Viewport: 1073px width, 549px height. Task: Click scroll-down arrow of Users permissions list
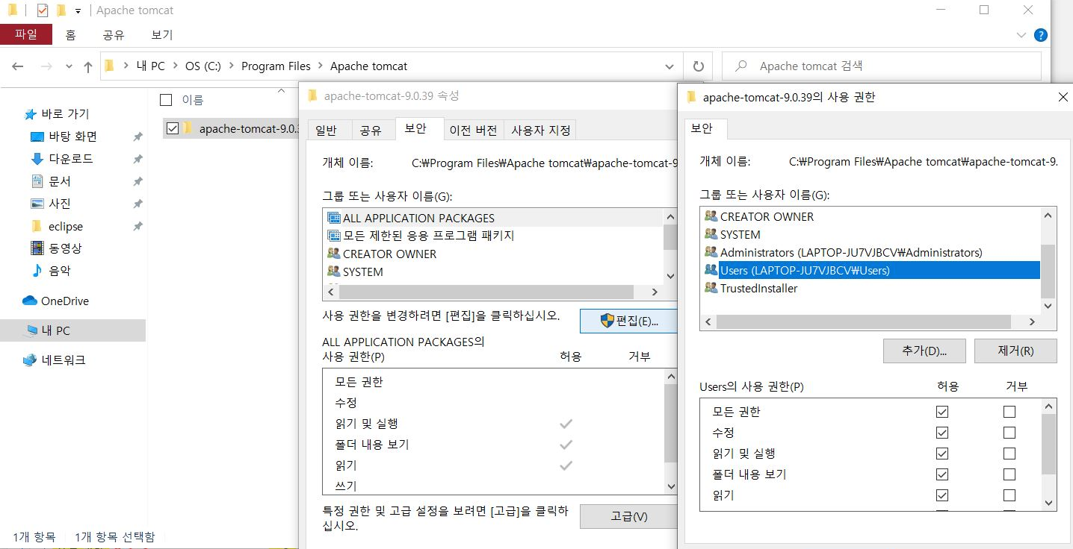(1048, 503)
